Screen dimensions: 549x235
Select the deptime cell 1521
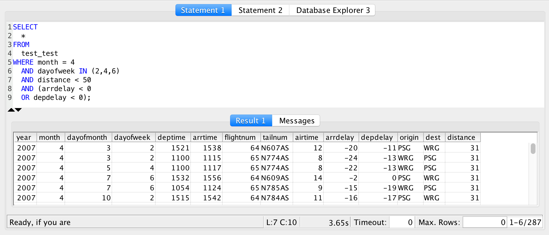173,148
